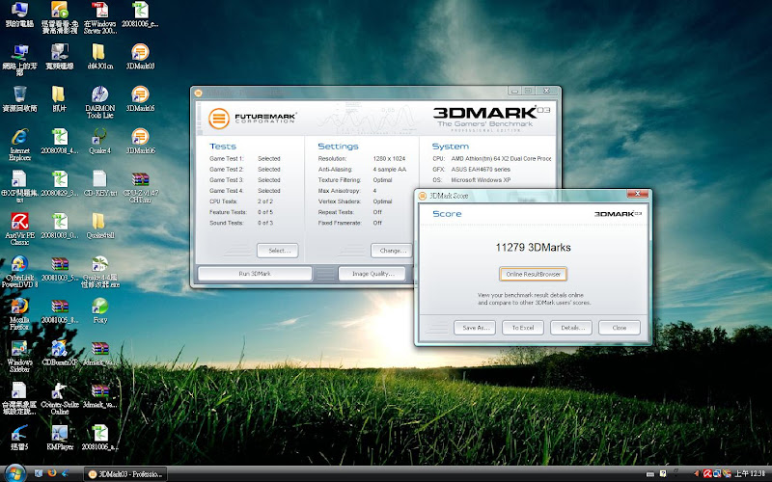Select the Windows Sidebar desktop icon
Screen dimensions: 772x482
[x=19, y=356]
